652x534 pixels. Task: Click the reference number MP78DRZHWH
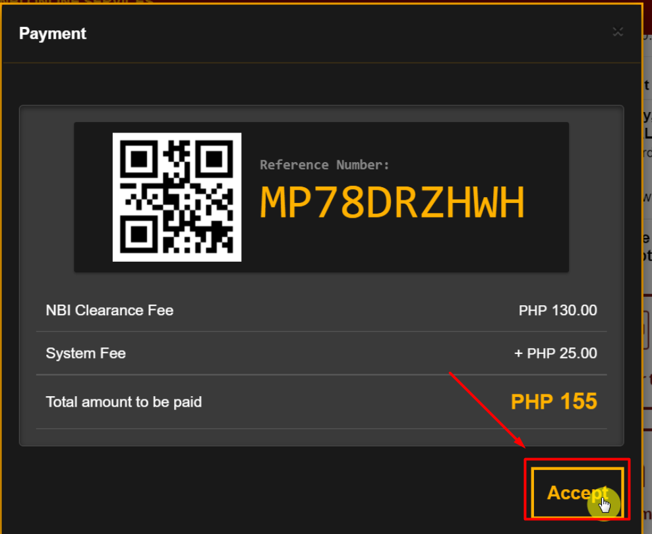(x=393, y=202)
